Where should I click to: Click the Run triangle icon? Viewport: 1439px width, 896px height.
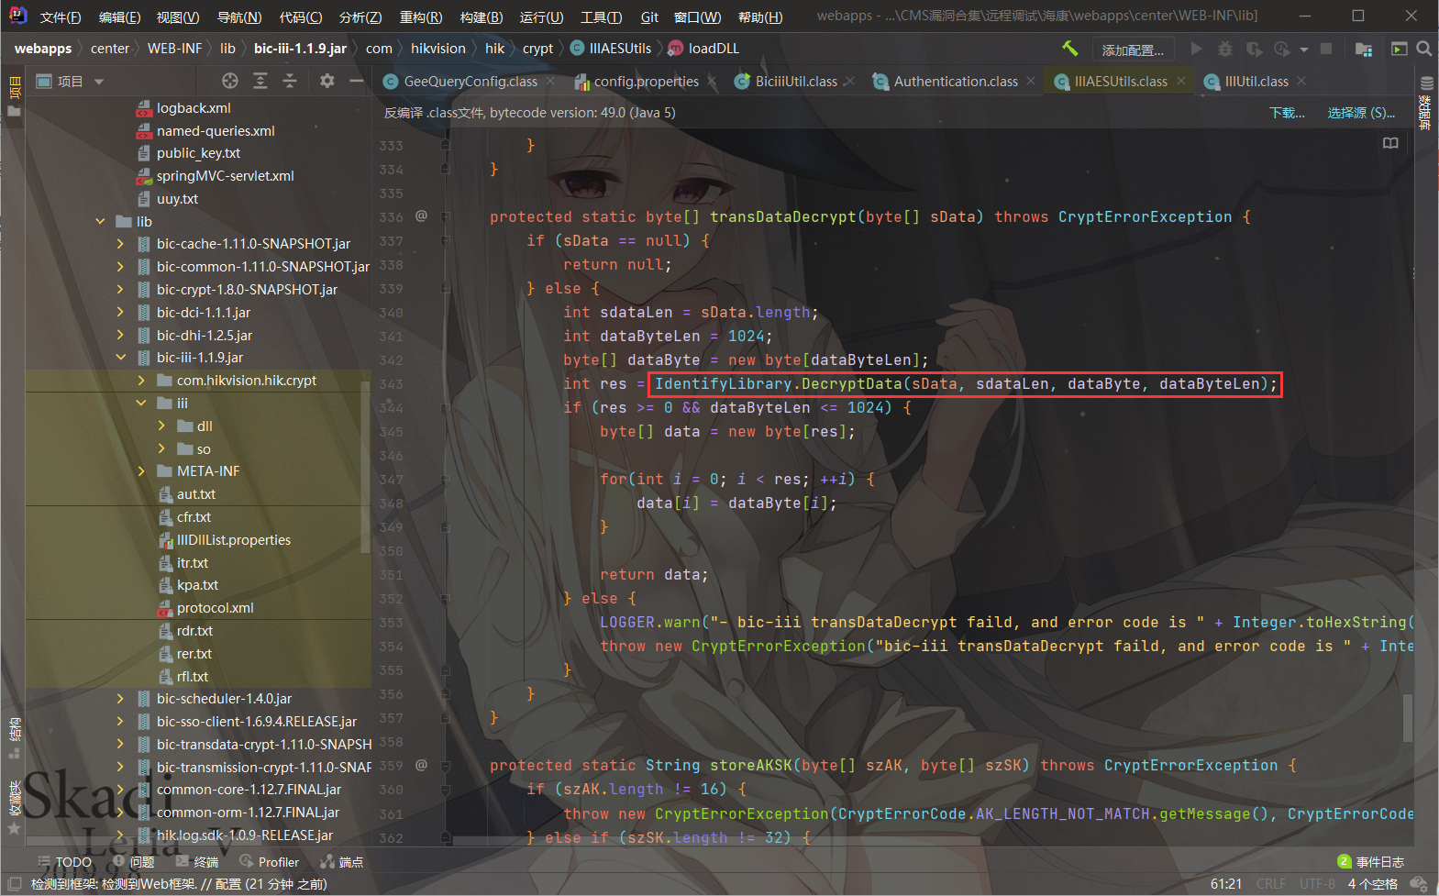(1196, 49)
